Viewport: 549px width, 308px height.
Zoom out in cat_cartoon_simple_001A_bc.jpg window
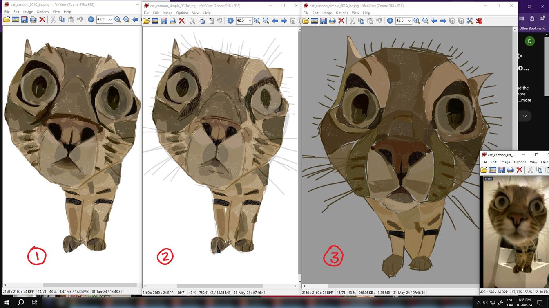(425, 20)
